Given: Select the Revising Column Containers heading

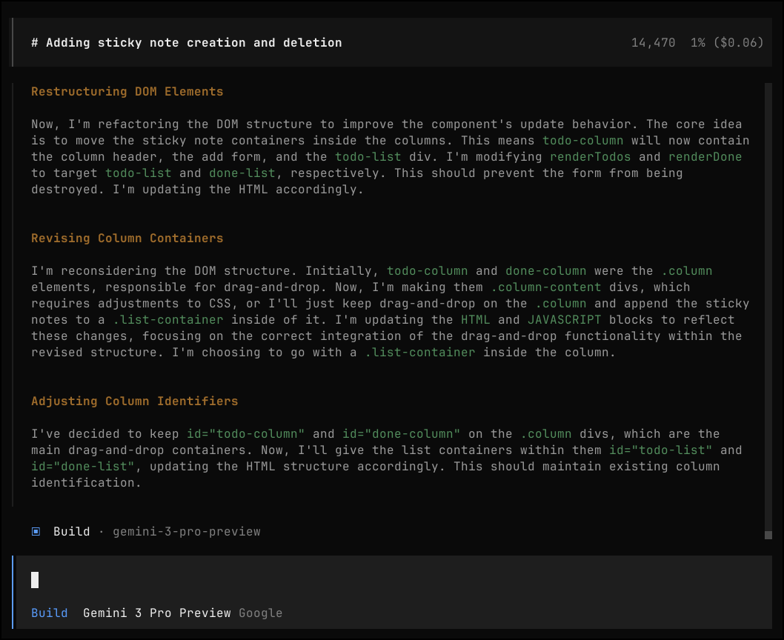Looking at the screenshot, I should click(x=127, y=239).
